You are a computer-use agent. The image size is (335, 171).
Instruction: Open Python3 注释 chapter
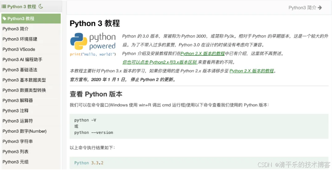pos(15,111)
